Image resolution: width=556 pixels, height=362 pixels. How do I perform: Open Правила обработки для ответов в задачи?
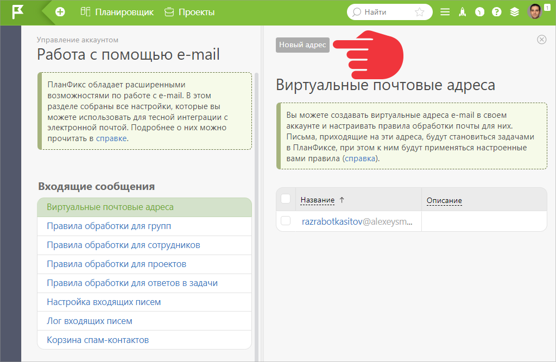144,283
